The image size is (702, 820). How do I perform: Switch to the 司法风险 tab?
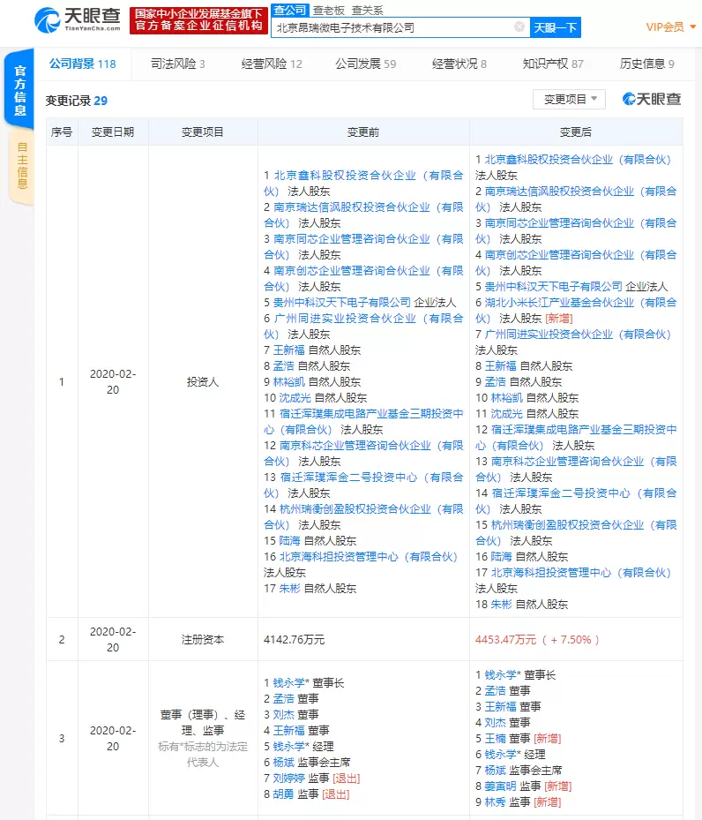tap(178, 64)
